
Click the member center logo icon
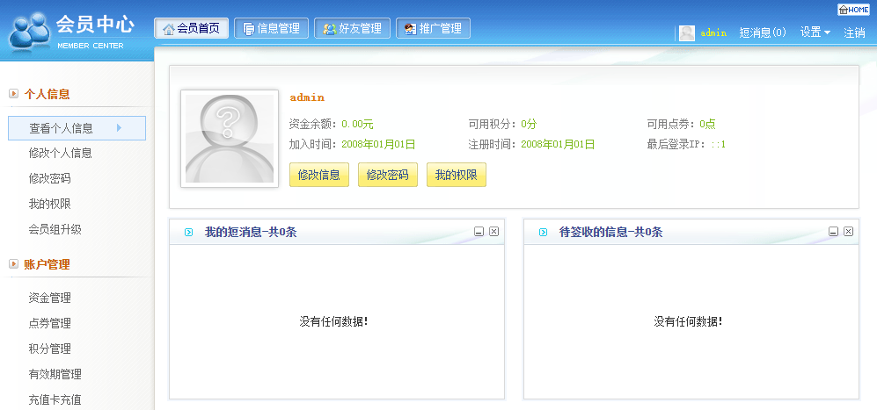30,32
